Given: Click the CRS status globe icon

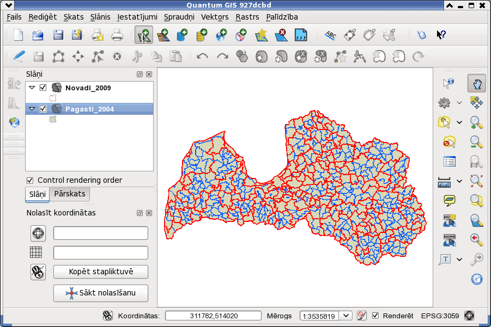Looking at the screenshot, I should tap(469, 316).
